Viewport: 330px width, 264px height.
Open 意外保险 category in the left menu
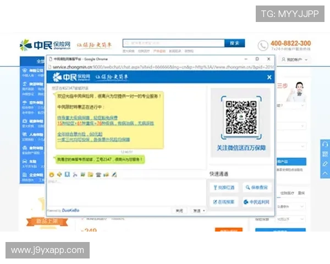coord(36,103)
